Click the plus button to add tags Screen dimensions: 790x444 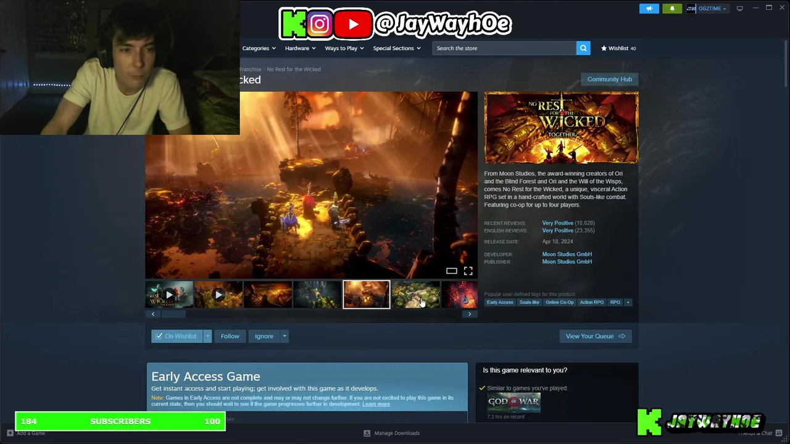click(x=628, y=302)
